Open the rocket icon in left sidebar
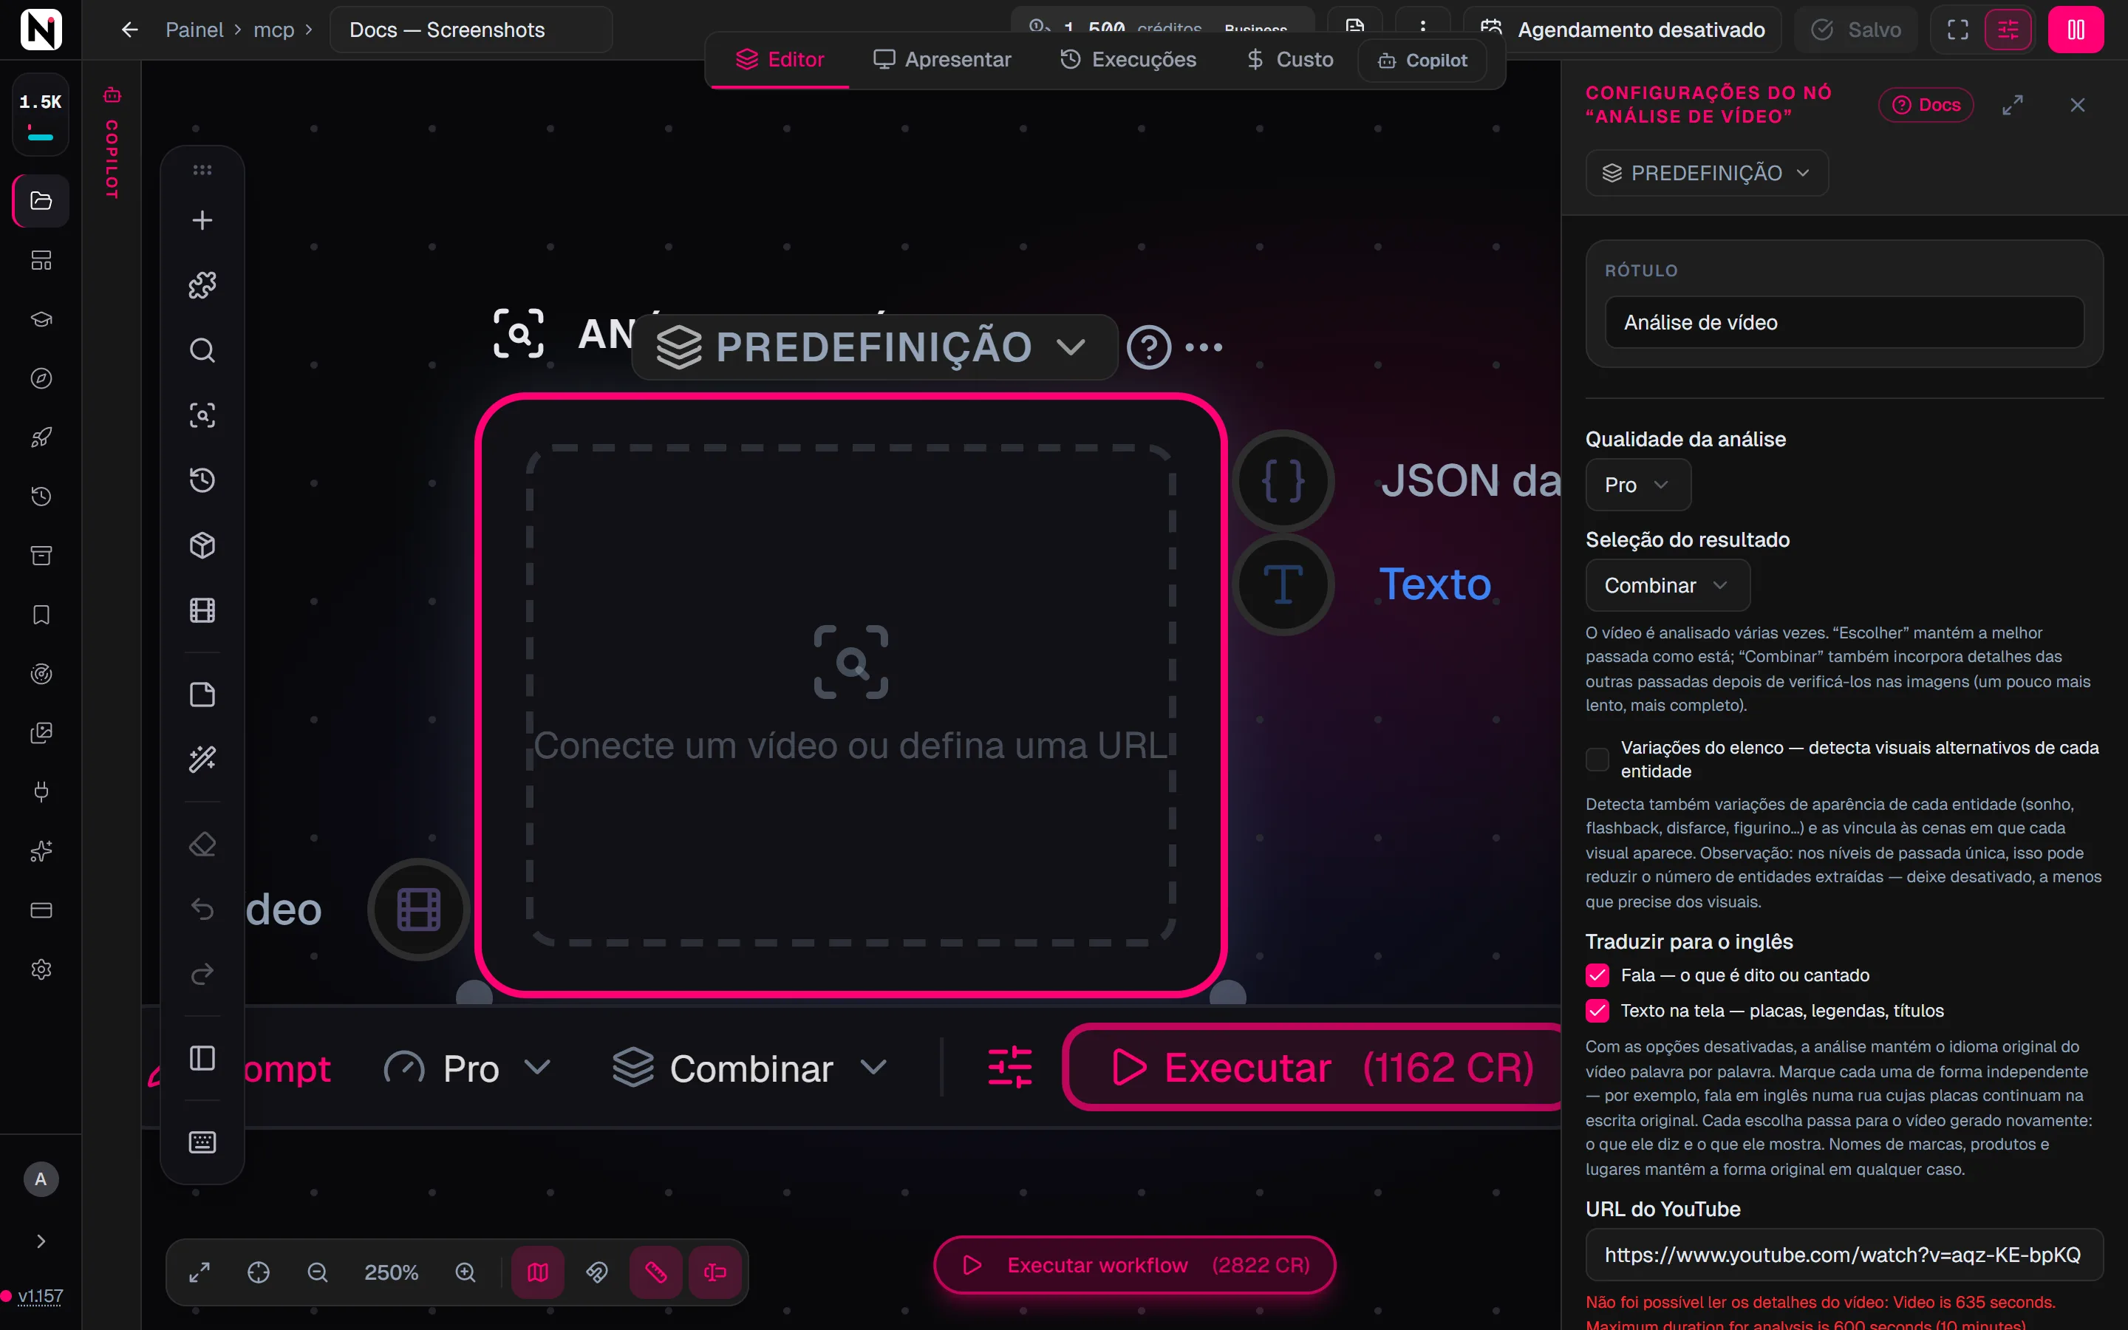Viewport: 2128px width, 1330px height. [41, 437]
